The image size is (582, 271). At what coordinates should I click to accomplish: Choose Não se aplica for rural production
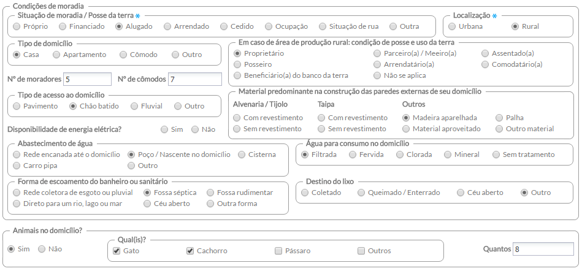(377, 76)
